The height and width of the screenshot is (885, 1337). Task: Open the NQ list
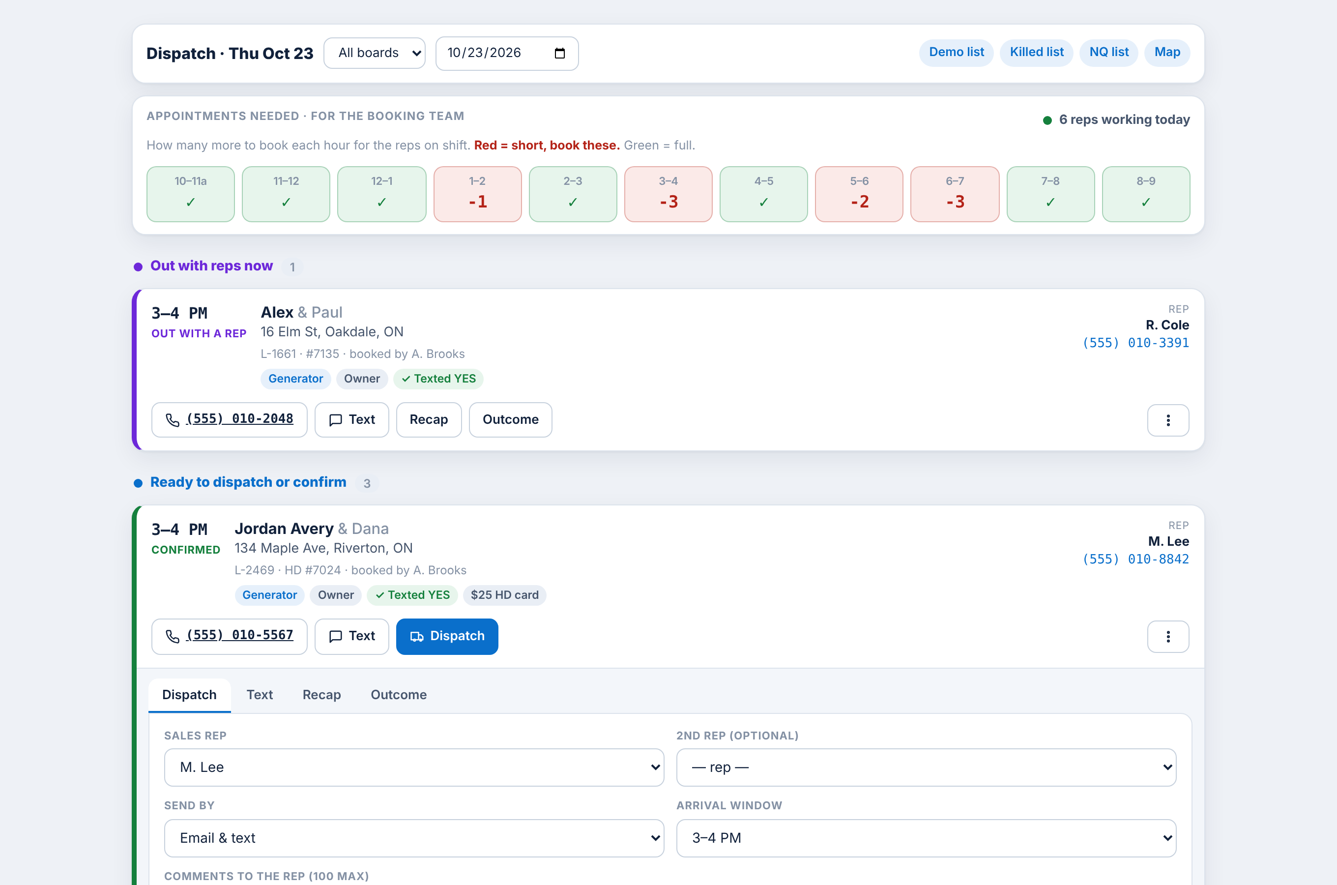coord(1108,53)
